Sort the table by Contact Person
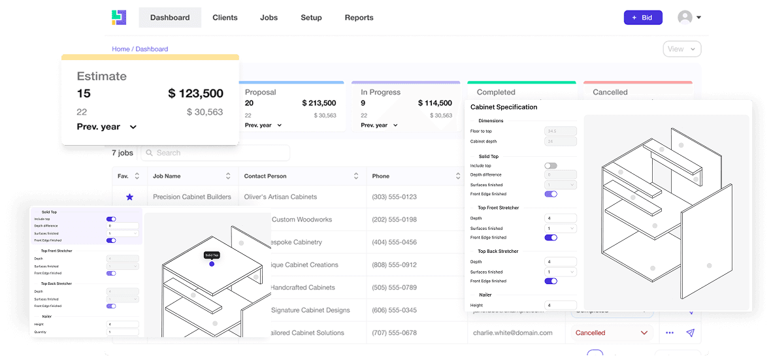Image resolution: width=771 pixels, height=356 pixels. point(355,176)
